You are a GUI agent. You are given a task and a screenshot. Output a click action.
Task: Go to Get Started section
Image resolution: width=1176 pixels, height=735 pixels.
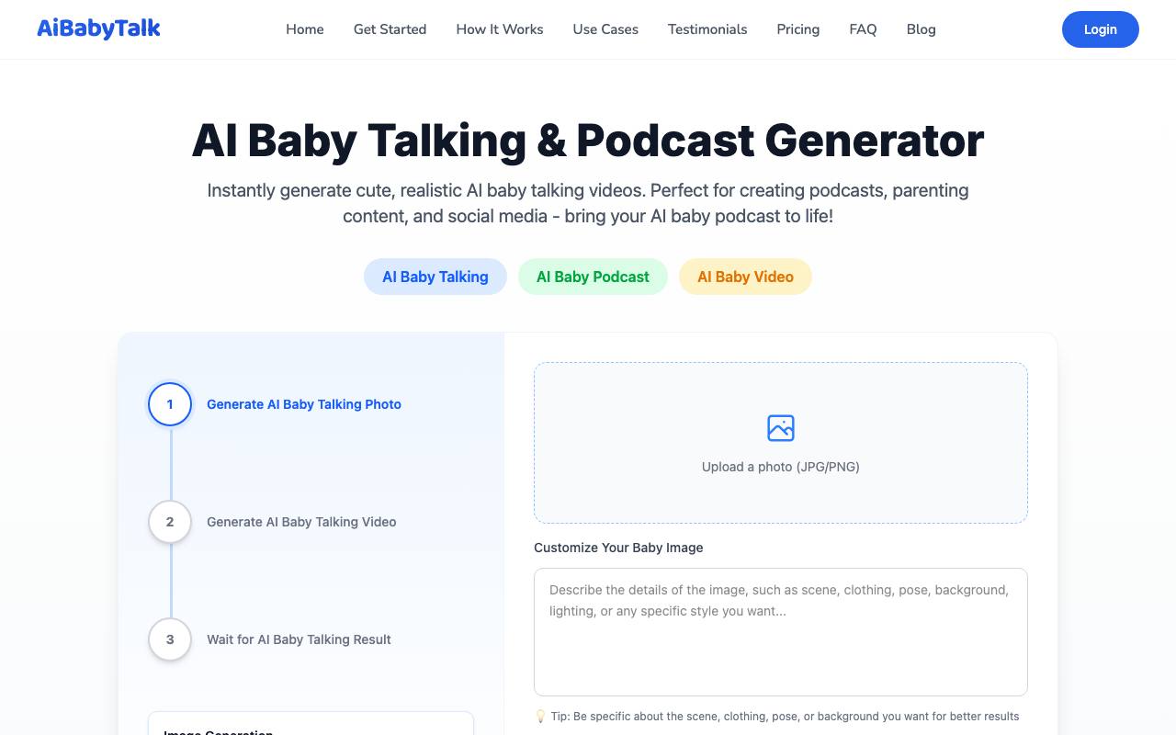[390, 29]
